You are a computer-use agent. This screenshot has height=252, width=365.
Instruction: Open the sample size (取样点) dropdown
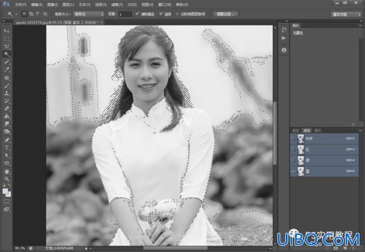(x=89, y=14)
